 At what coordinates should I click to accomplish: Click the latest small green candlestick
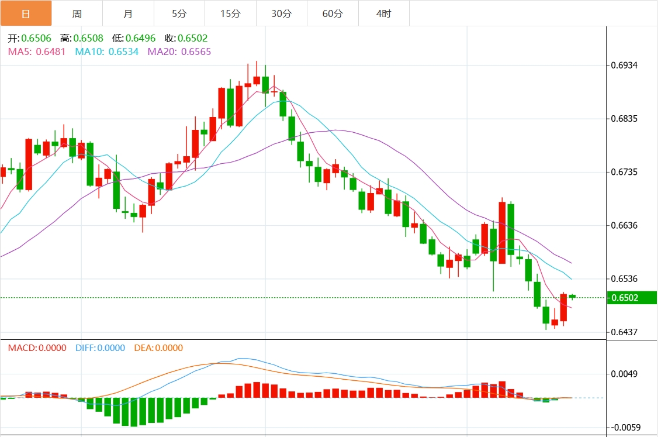pos(572,297)
